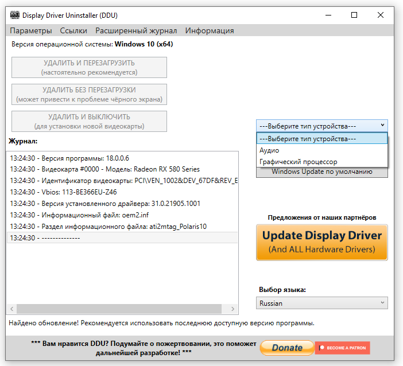Click the orange Donate button
403x366 pixels.
(x=287, y=348)
